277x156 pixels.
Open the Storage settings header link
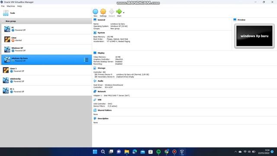(x=101, y=68)
